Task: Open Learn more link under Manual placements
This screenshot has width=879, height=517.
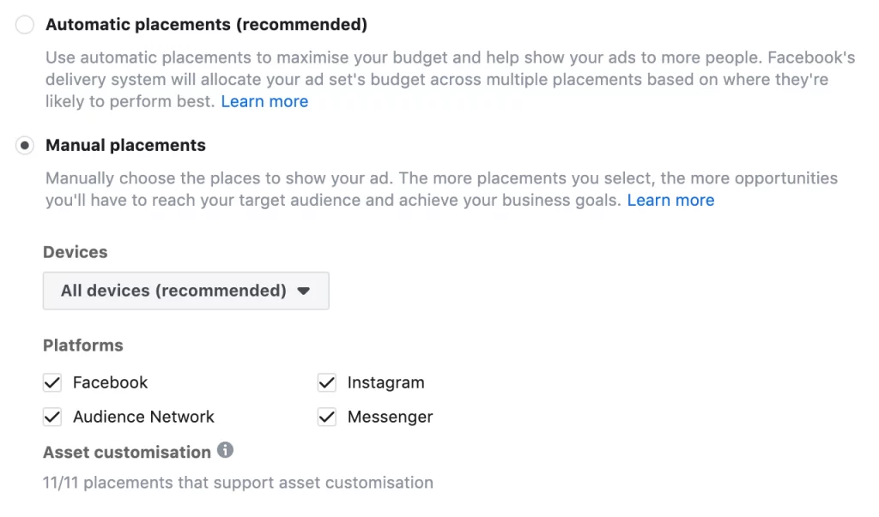Action: pyautogui.click(x=670, y=200)
